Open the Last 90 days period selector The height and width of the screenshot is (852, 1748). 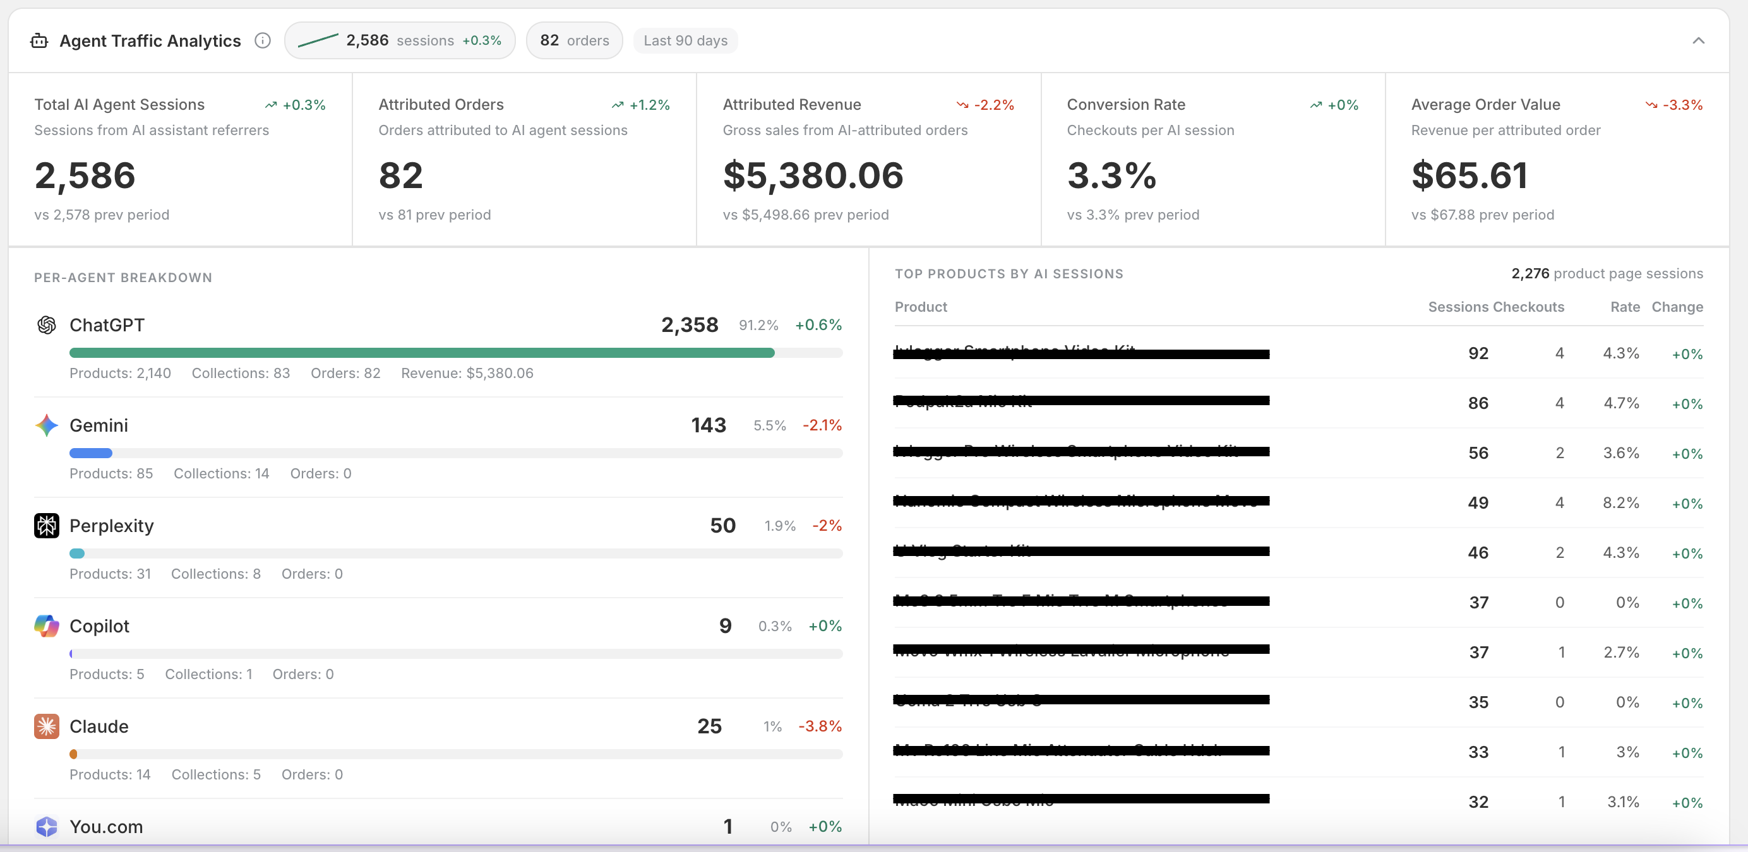coord(685,40)
